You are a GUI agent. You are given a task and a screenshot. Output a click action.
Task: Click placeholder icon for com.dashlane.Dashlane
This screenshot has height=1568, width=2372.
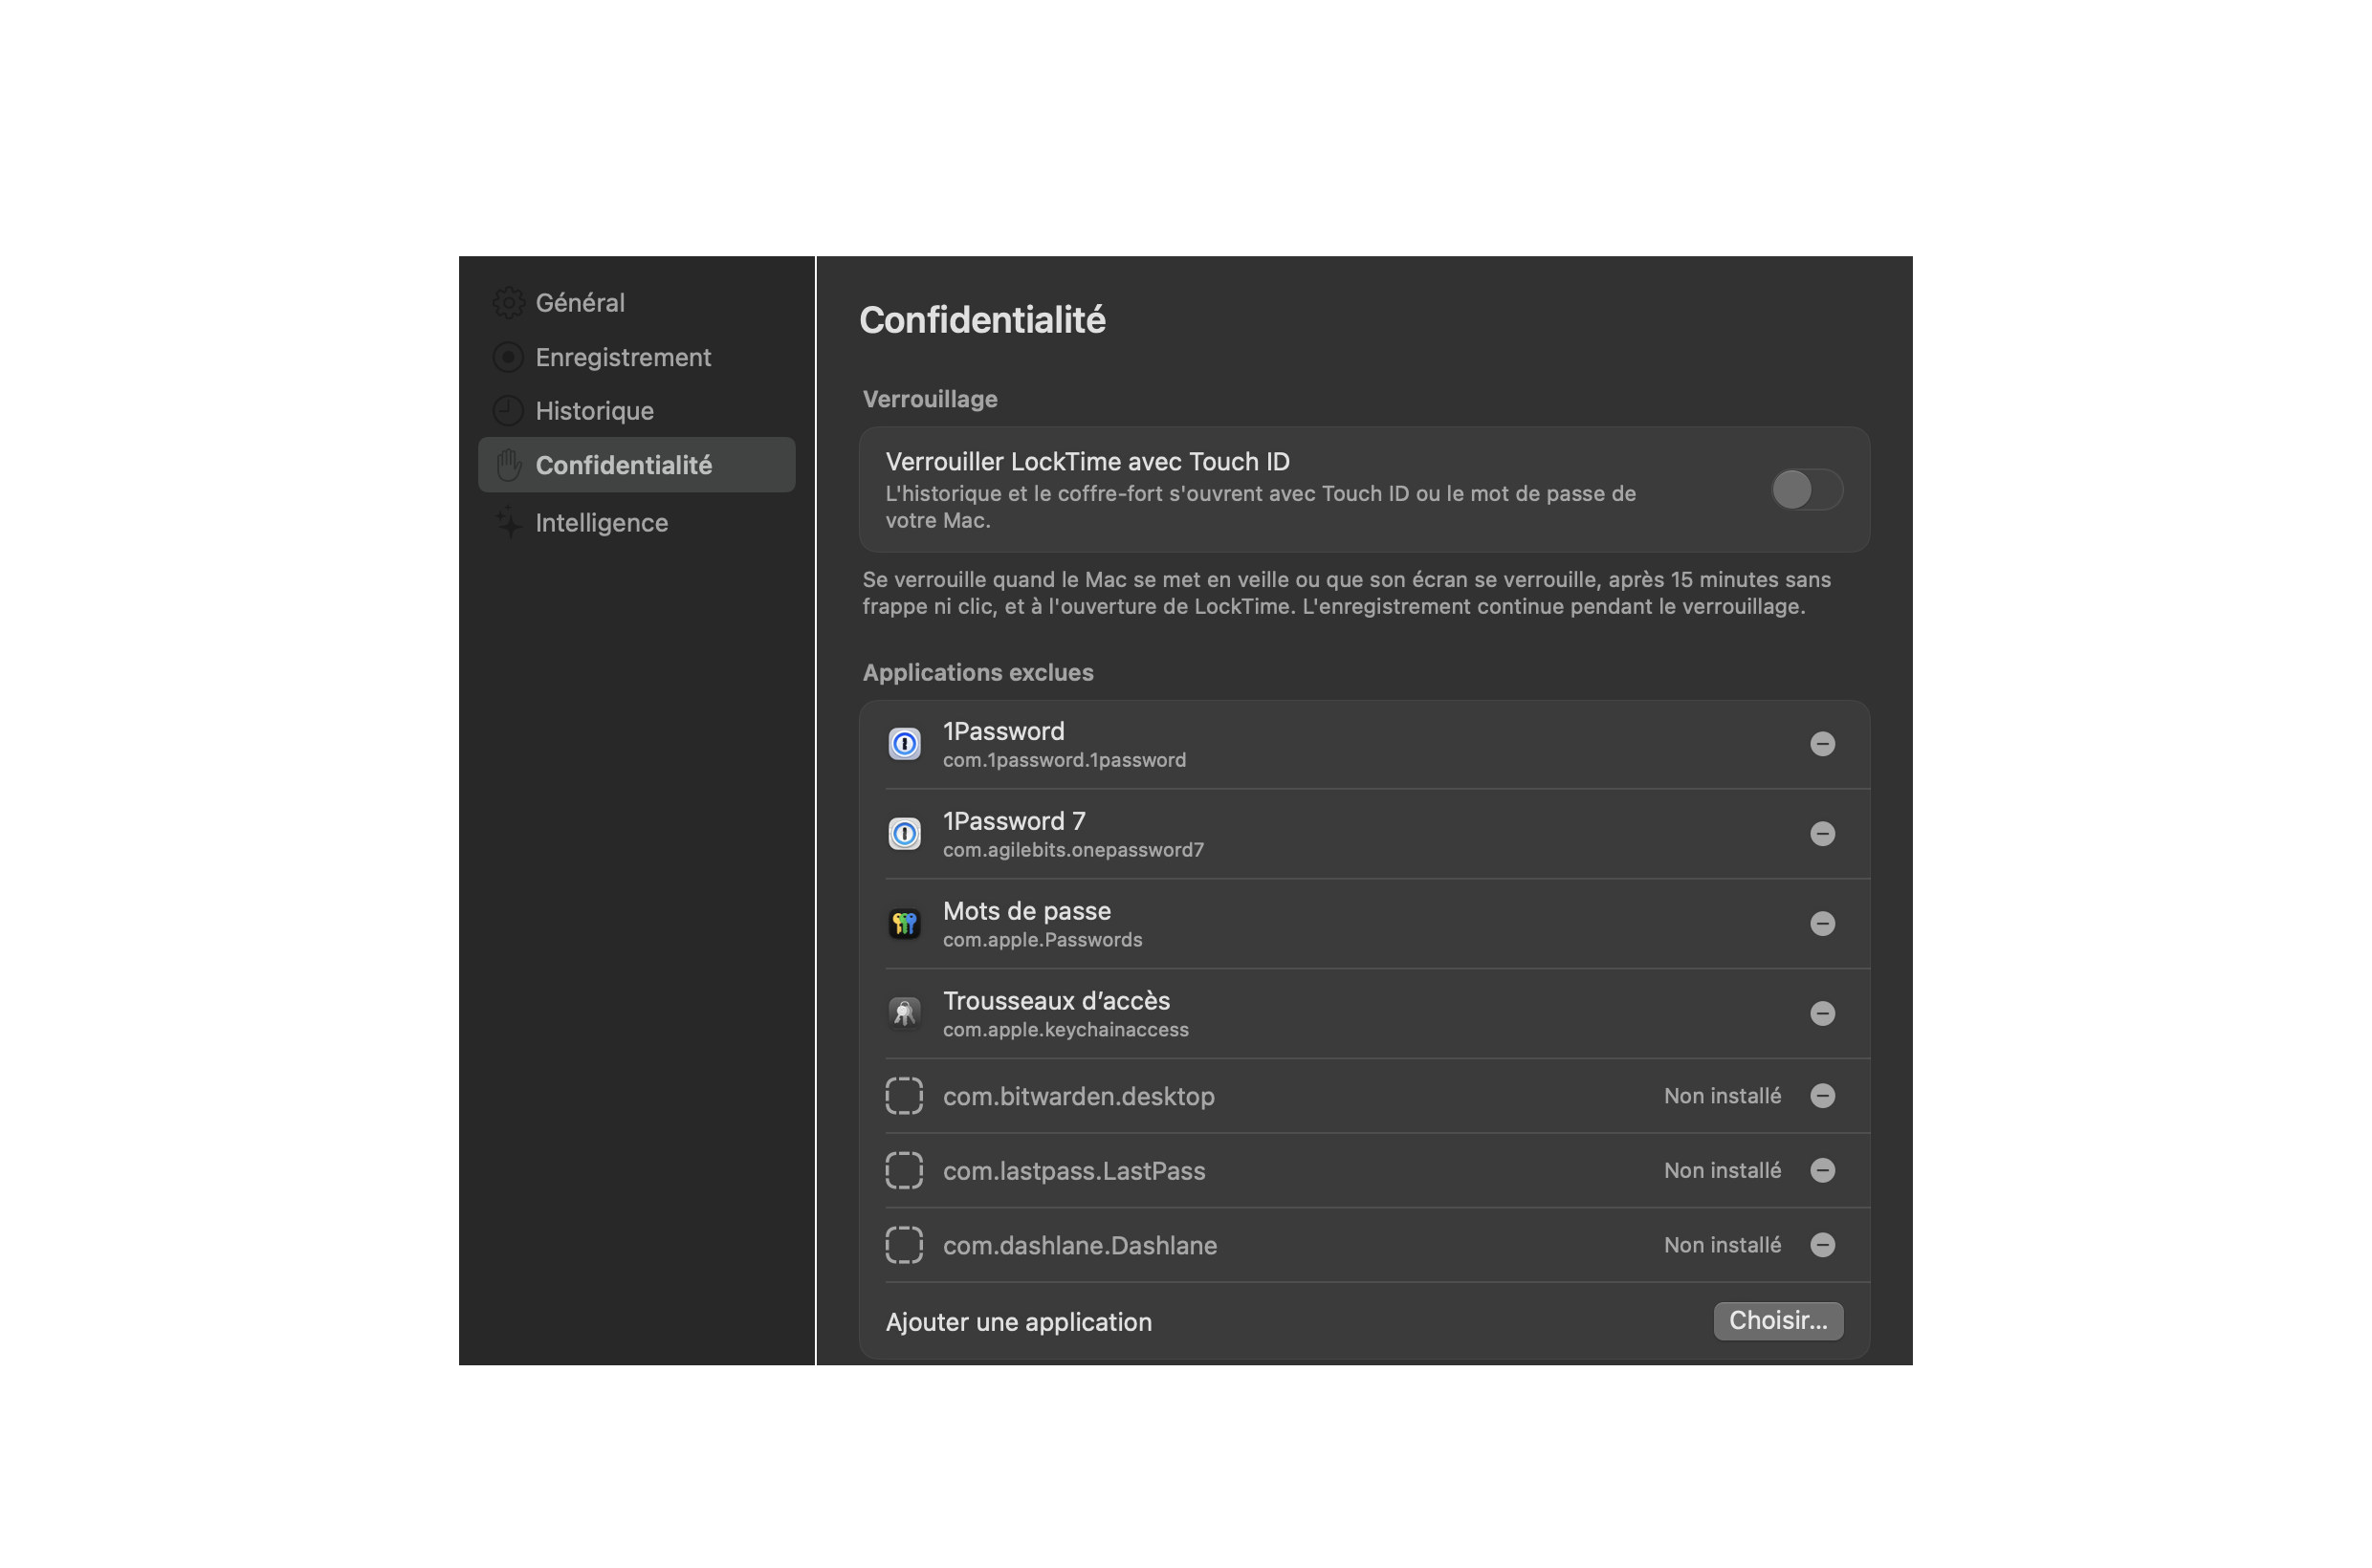(x=905, y=1246)
